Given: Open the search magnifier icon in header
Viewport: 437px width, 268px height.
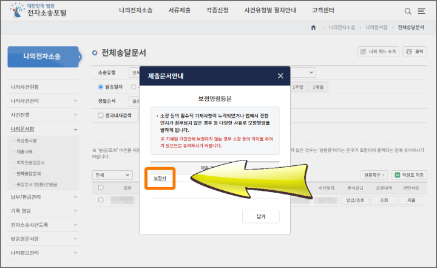Looking at the screenshot, I should 408,11.
